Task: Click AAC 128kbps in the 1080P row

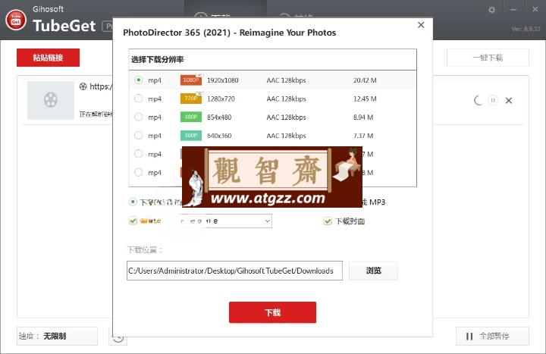Action: pos(286,80)
